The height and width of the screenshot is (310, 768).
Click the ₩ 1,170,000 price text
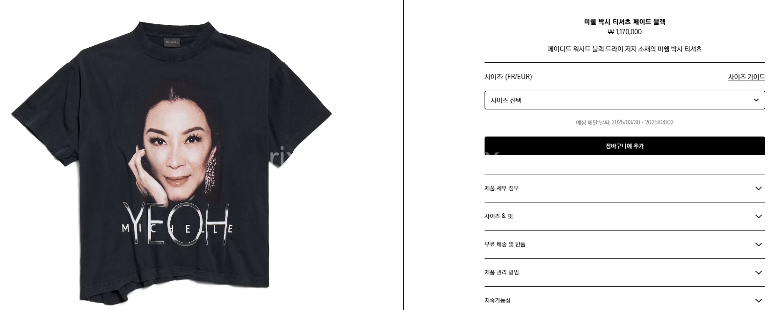(x=624, y=32)
